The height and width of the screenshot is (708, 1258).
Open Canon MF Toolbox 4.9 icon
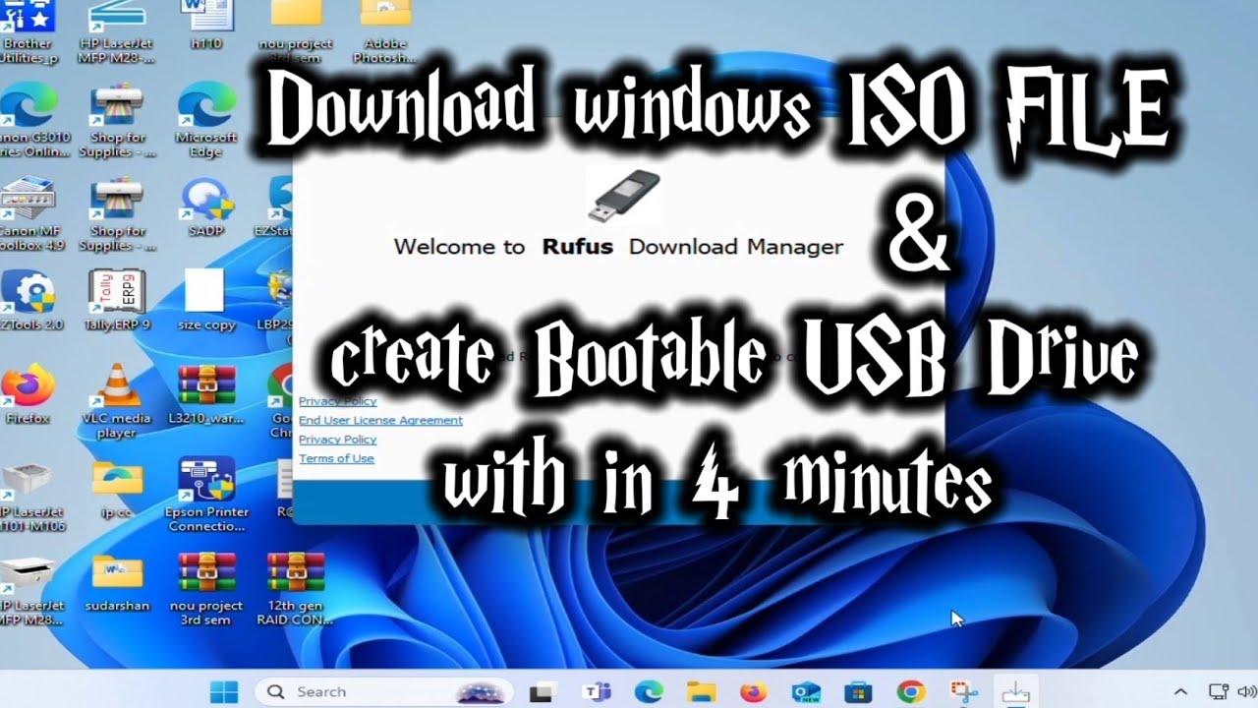click(29, 211)
